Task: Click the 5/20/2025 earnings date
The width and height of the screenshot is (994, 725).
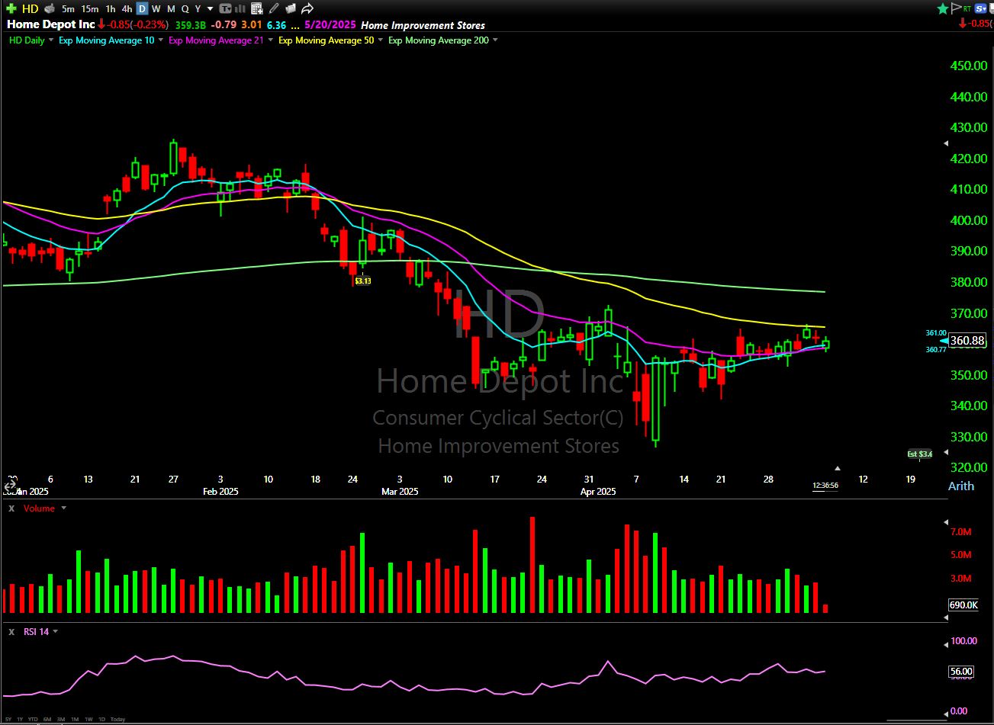Action: [330, 24]
